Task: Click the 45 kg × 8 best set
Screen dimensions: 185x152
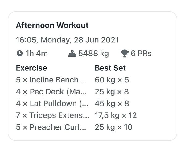Action: pyautogui.click(x=112, y=103)
